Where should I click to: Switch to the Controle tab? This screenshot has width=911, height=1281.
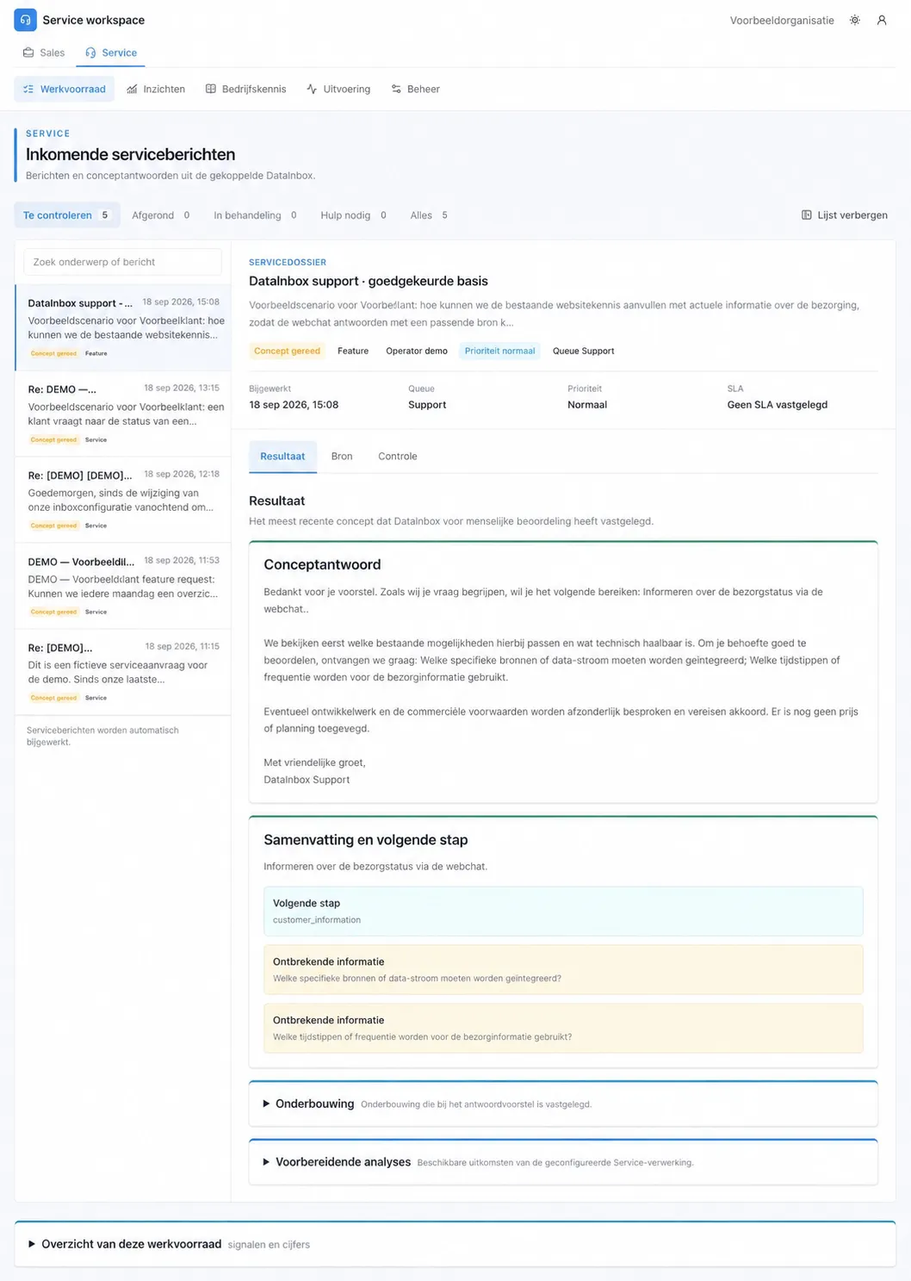point(397,457)
